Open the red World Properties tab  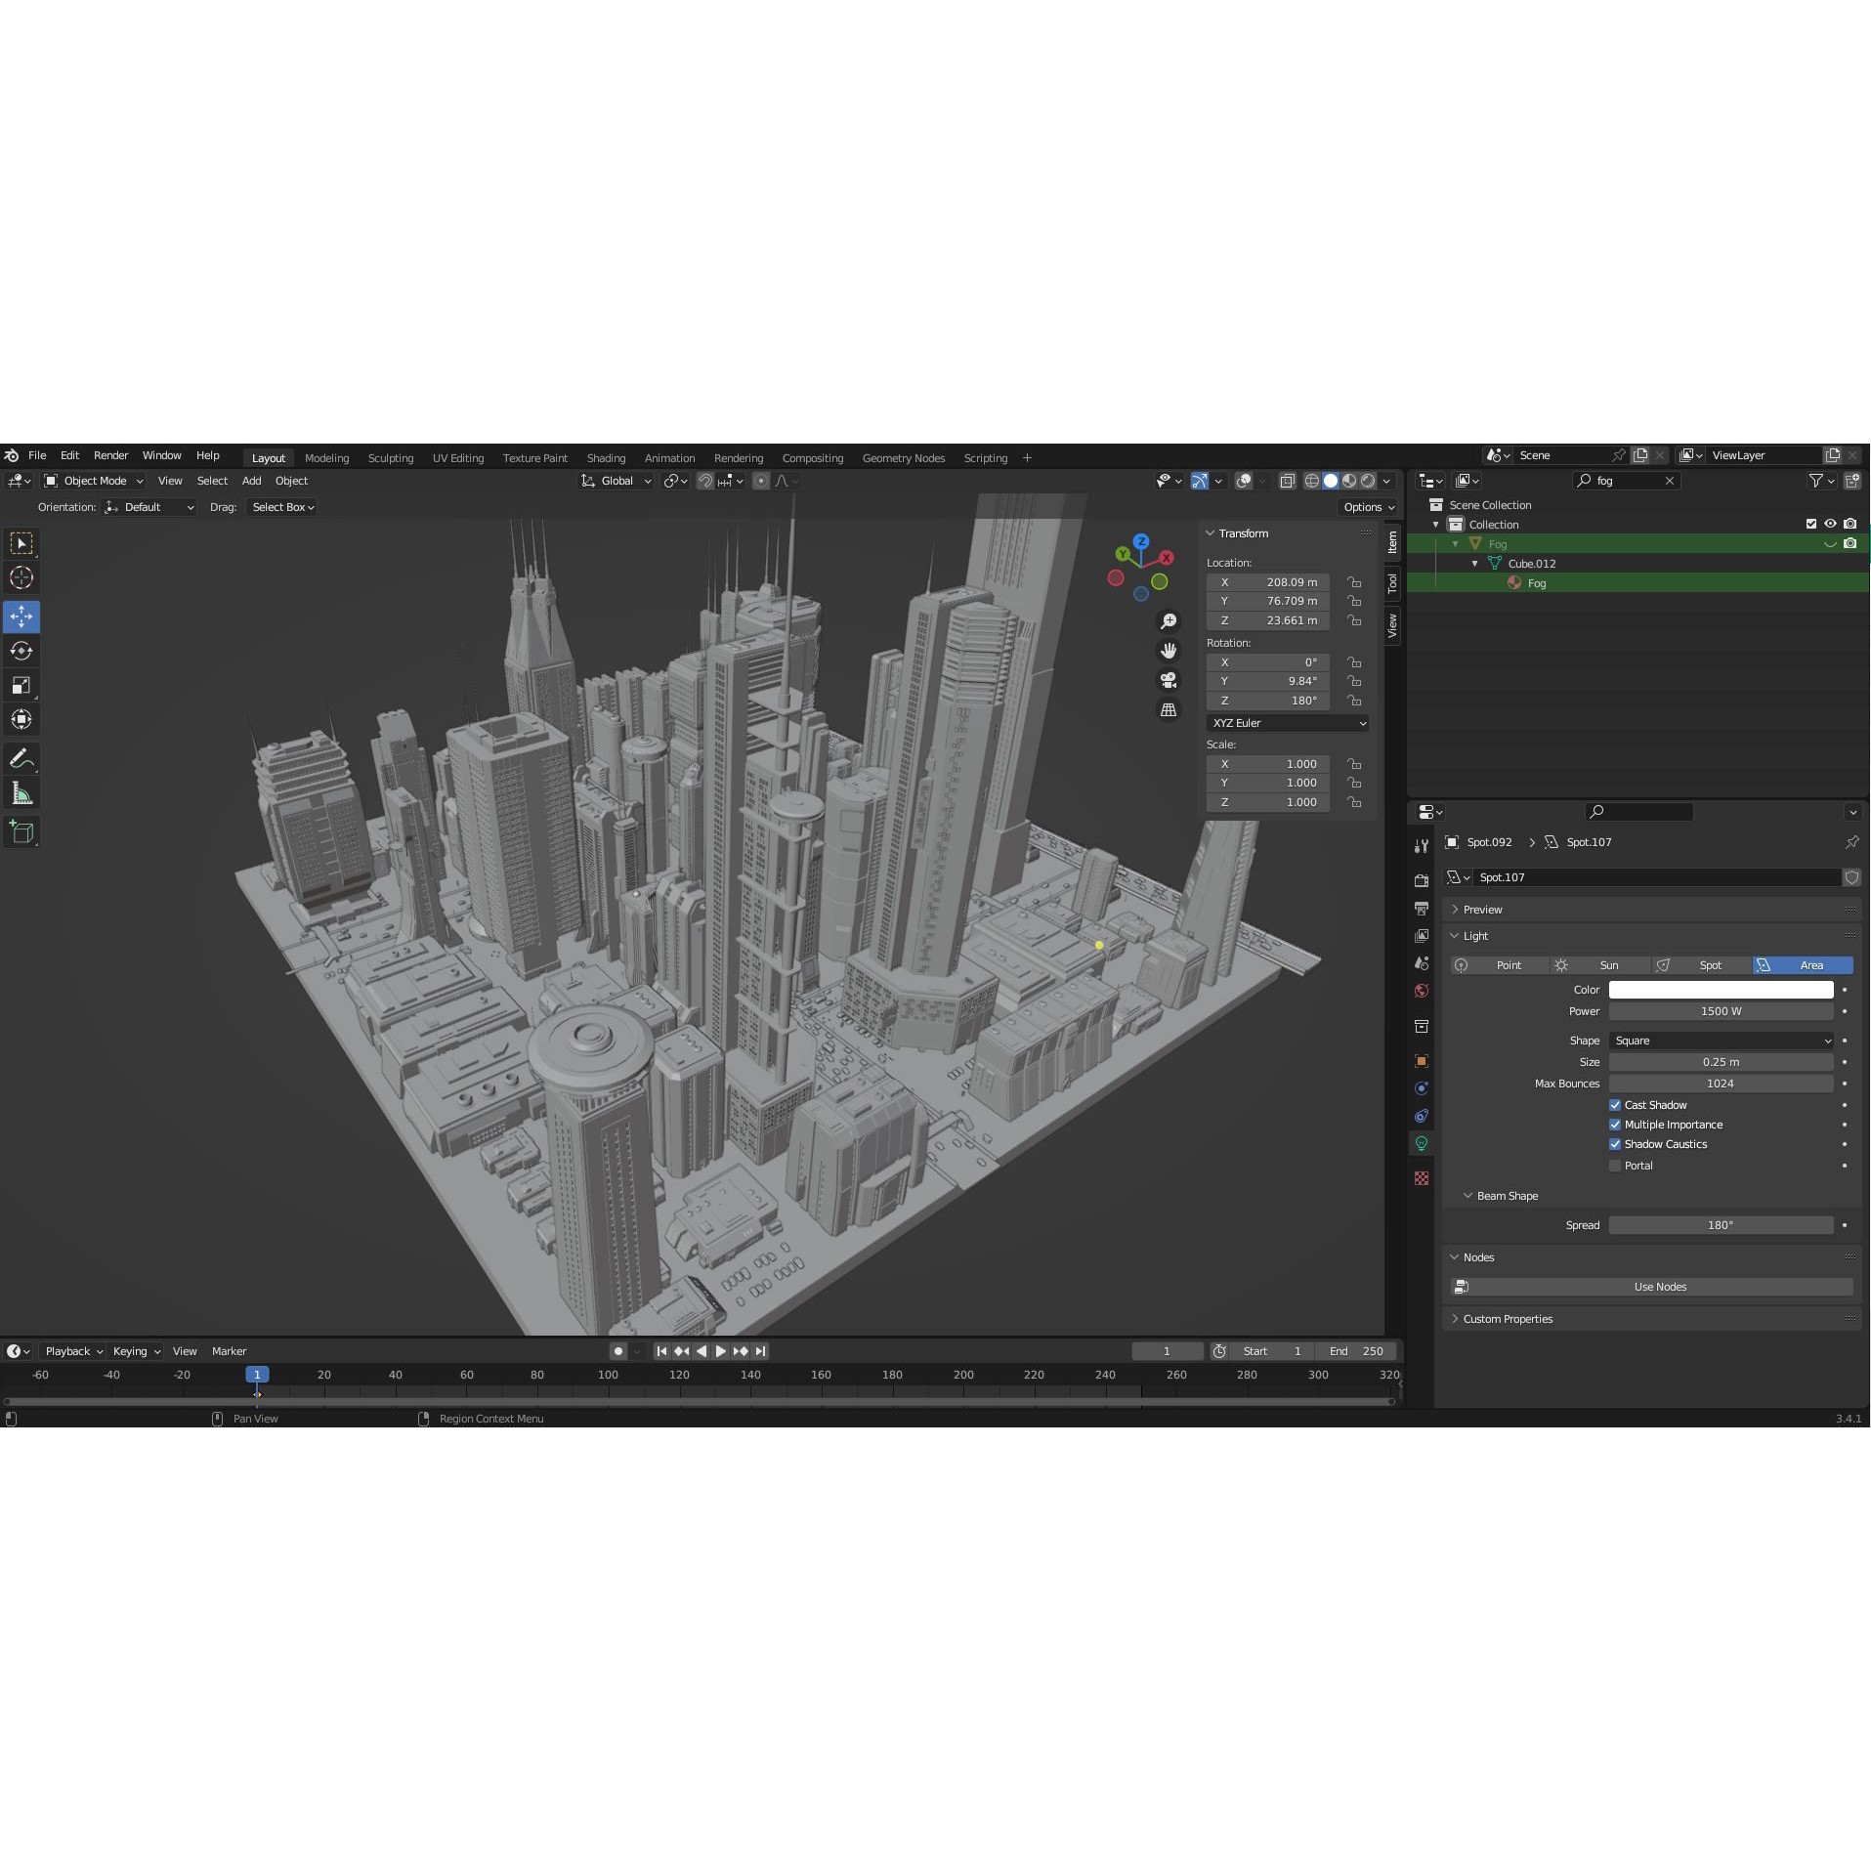[1422, 990]
